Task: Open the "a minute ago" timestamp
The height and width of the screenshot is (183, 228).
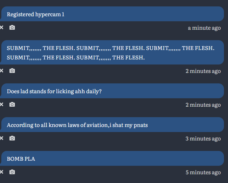Action: (204, 28)
